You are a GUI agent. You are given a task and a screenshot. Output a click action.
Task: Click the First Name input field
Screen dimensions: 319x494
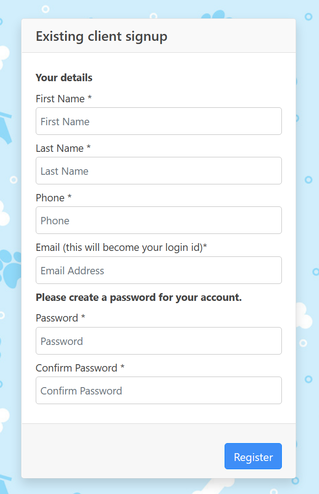(159, 121)
